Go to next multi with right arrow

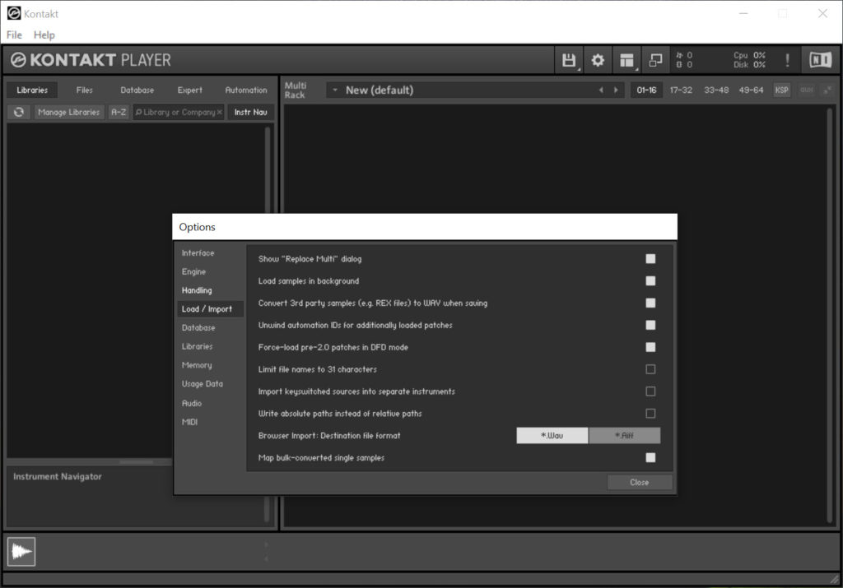coord(616,90)
